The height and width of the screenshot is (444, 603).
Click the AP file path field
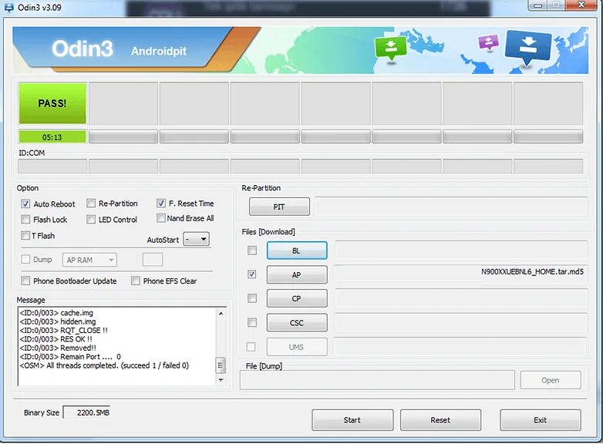coord(460,274)
